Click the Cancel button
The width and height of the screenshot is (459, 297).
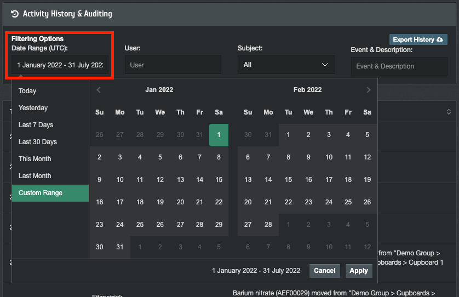[325, 271]
